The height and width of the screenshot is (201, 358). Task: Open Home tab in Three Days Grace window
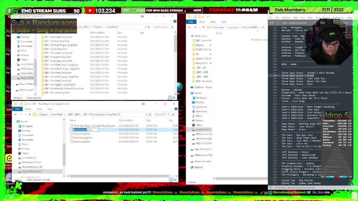pos(28,109)
